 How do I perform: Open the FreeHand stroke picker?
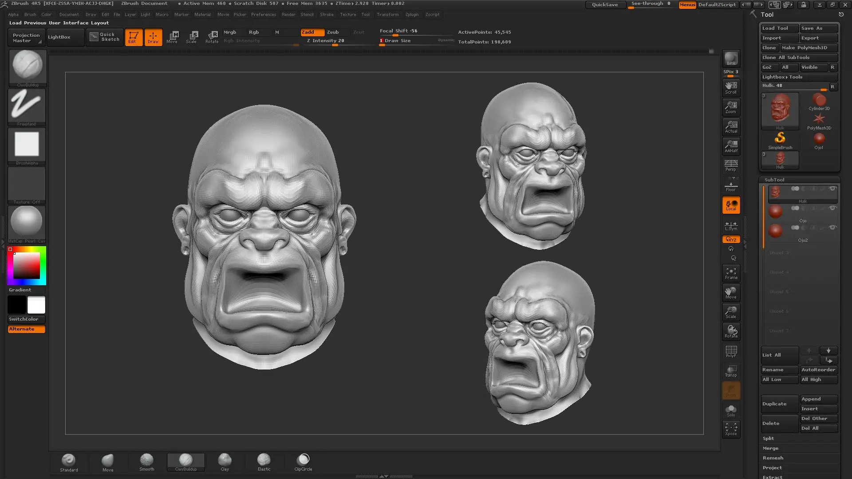point(27,107)
